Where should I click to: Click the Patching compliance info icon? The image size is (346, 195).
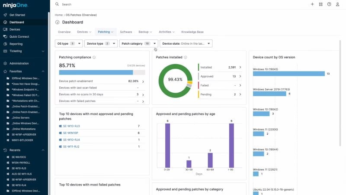94,57
